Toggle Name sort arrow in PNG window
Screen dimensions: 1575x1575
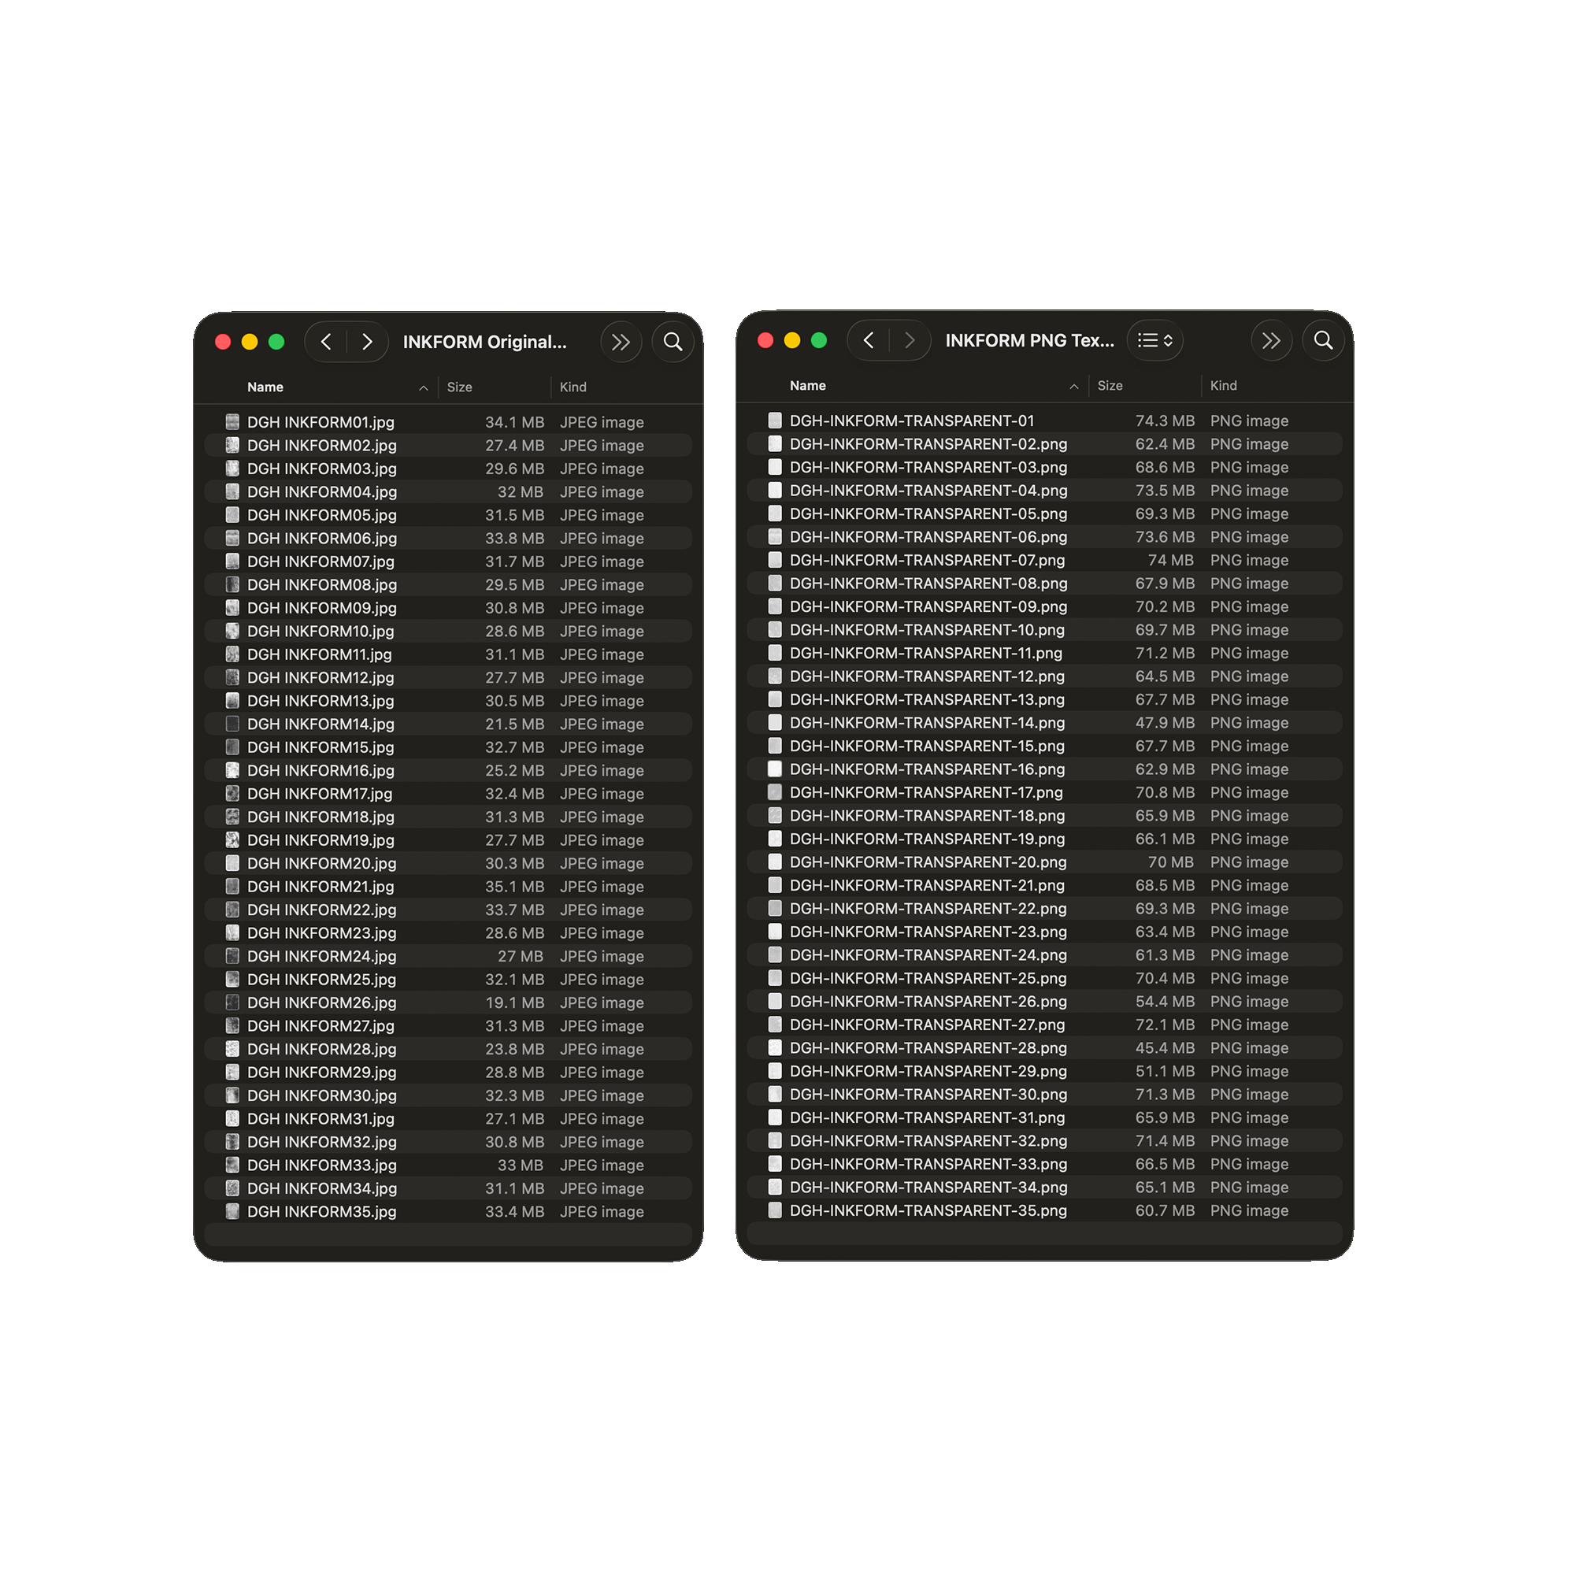(1073, 387)
